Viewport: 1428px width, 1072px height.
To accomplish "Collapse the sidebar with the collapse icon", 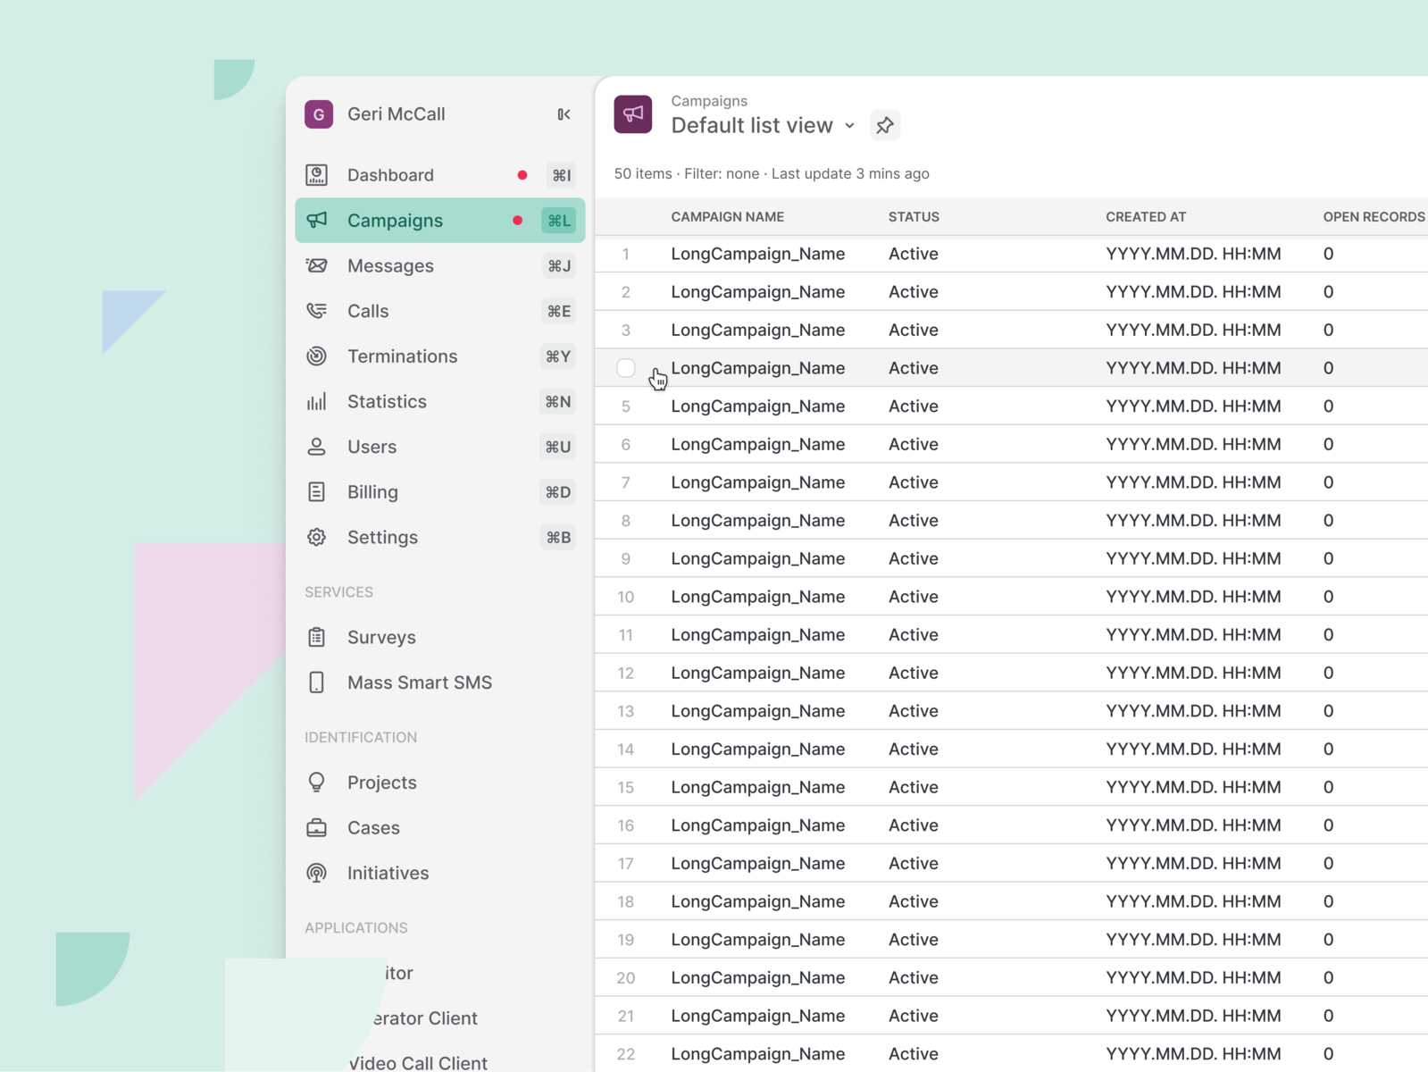I will click(564, 114).
